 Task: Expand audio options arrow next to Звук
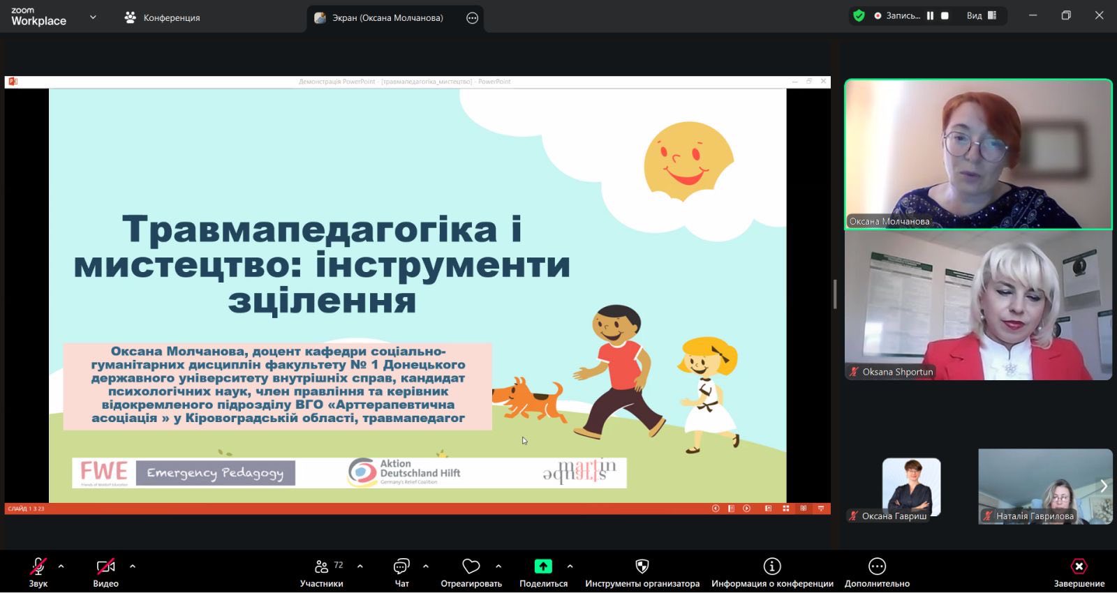point(61,566)
